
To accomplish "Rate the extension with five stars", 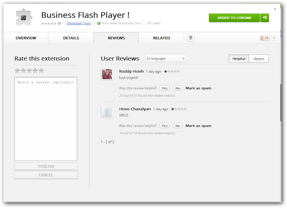I will point(41,71).
